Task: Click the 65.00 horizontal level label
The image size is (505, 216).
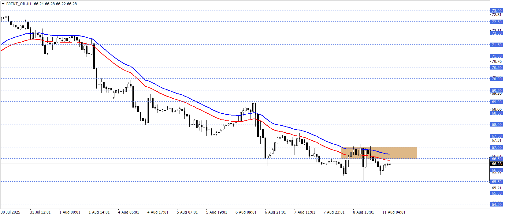Action: 497,193
